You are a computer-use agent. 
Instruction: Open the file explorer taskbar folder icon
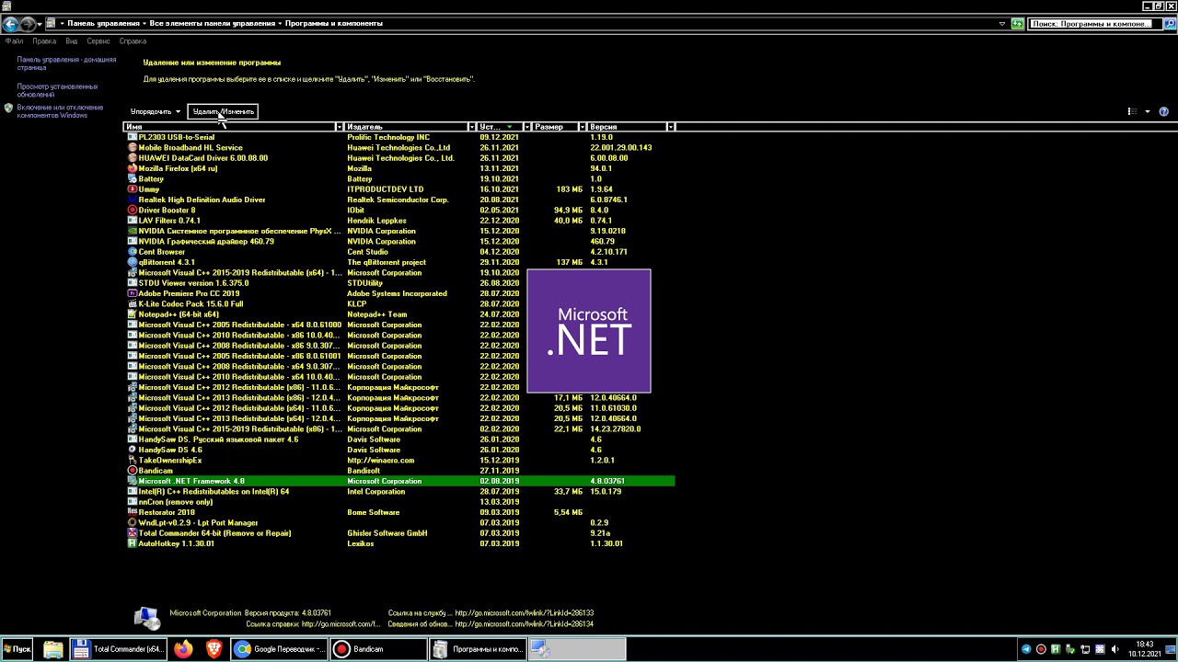coord(53,649)
